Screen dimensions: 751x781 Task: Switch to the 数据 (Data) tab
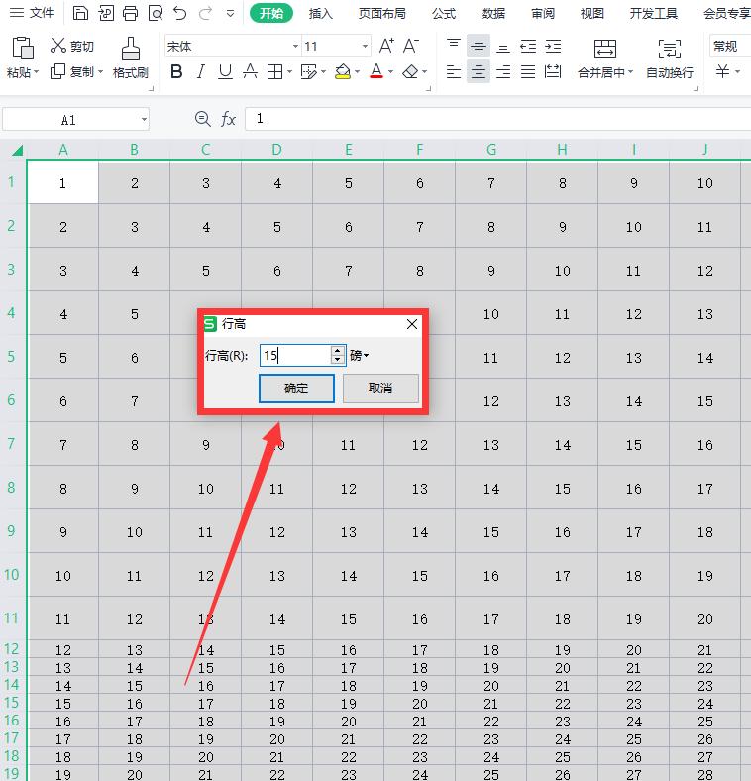point(493,14)
